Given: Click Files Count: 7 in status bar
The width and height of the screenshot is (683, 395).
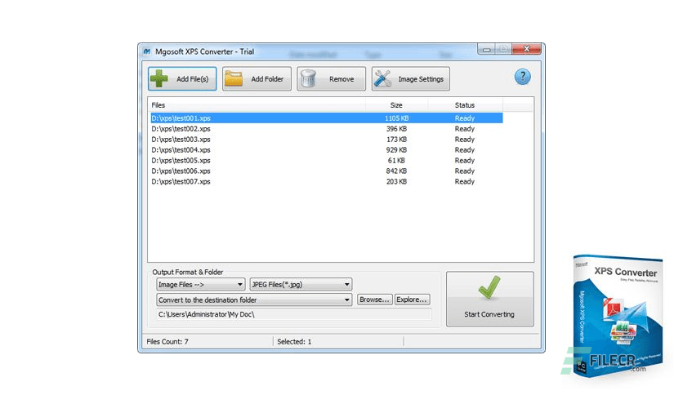Looking at the screenshot, I should (167, 341).
